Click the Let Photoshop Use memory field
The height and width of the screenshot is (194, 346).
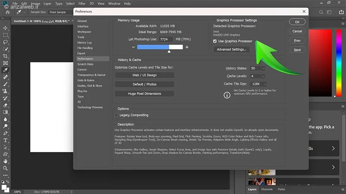tap(167, 39)
